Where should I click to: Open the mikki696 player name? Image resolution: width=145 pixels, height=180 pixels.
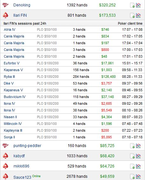pos(21,166)
